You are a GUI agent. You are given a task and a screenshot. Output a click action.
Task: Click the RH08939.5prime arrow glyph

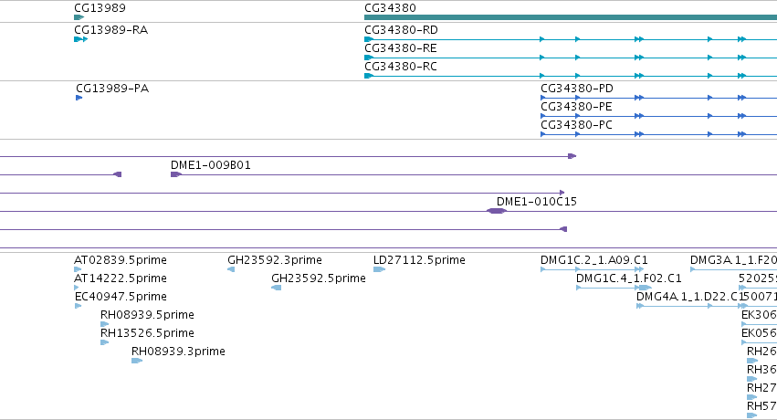click(x=104, y=324)
